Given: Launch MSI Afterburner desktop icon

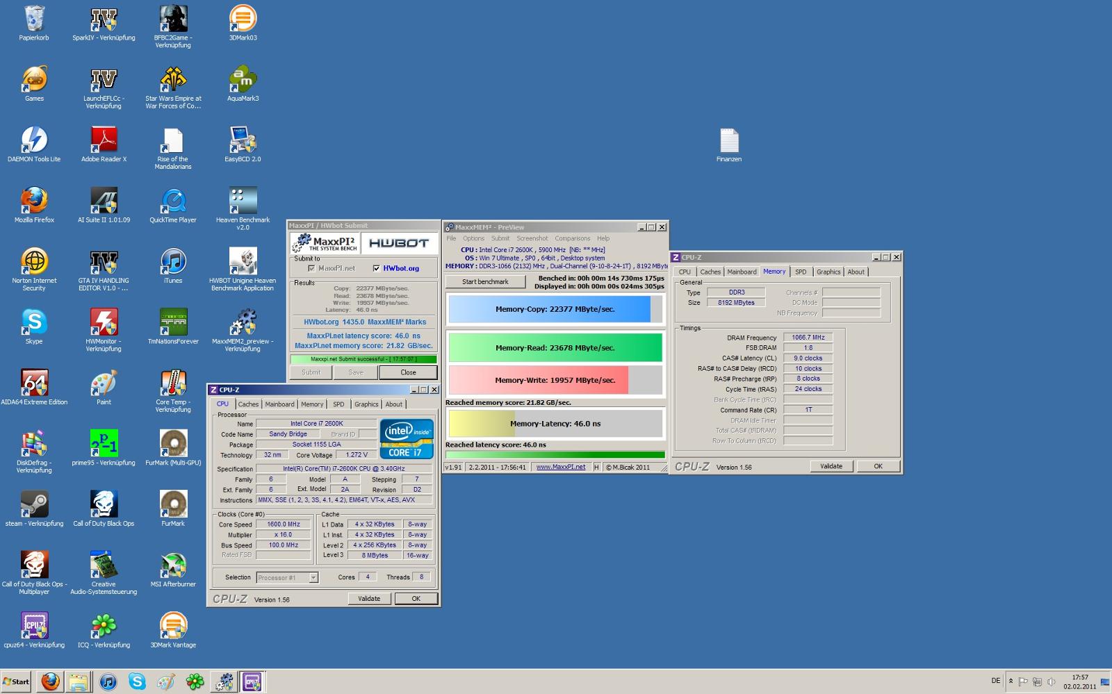Looking at the screenshot, I should coord(173,569).
